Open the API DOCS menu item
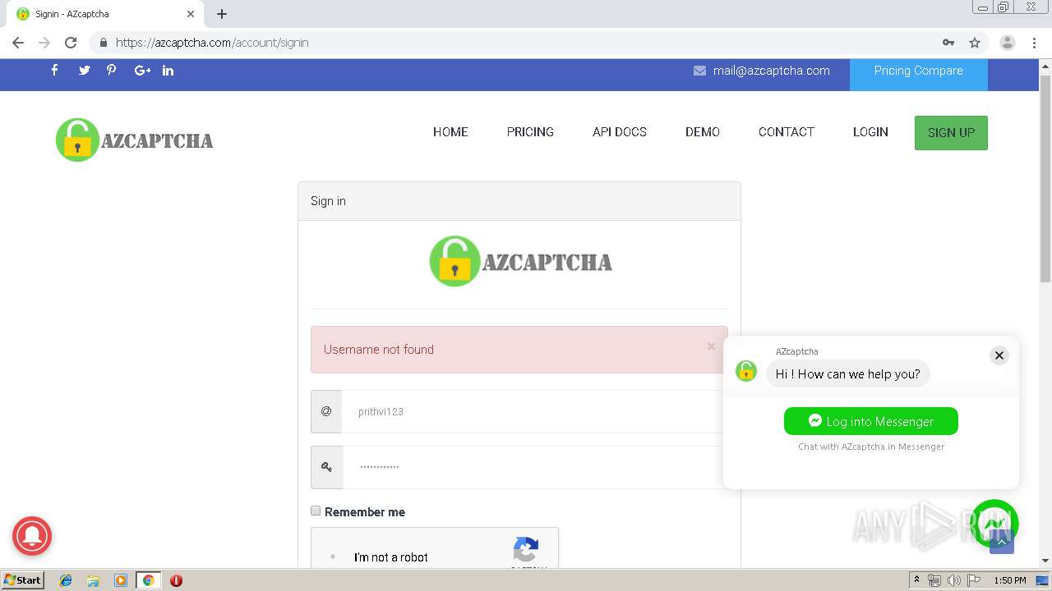The image size is (1052, 591). tap(620, 132)
